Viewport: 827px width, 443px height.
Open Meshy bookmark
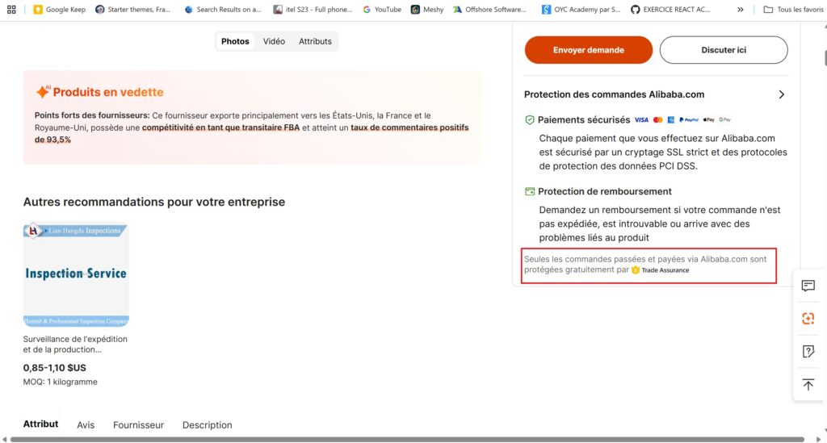click(427, 10)
